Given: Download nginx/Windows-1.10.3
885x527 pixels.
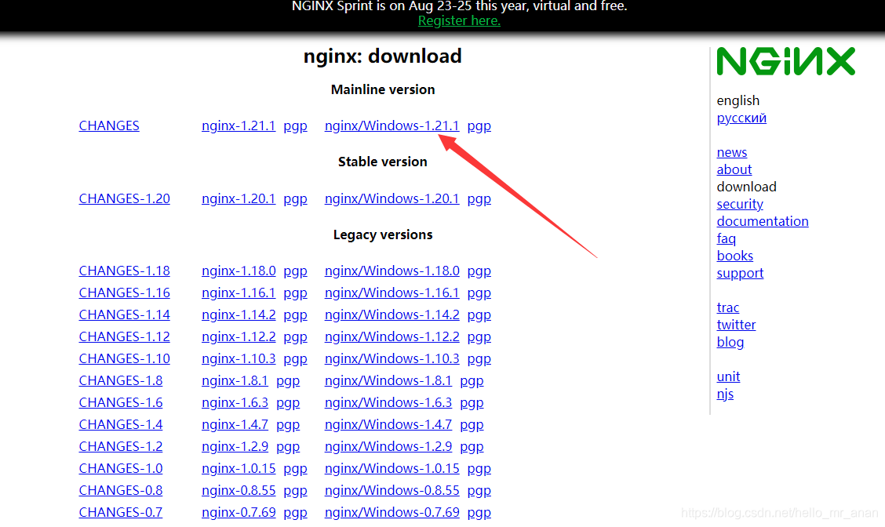Looking at the screenshot, I should (x=392, y=359).
